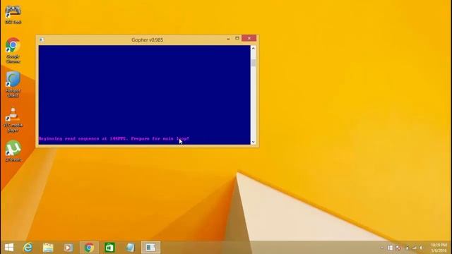Screen dimensions: 452x254
Task: Open the Gopher window system menu icon
Action: (42, 40)
